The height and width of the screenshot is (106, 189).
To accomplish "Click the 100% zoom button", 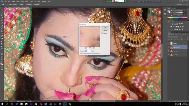I will click(x=22, y=4).
